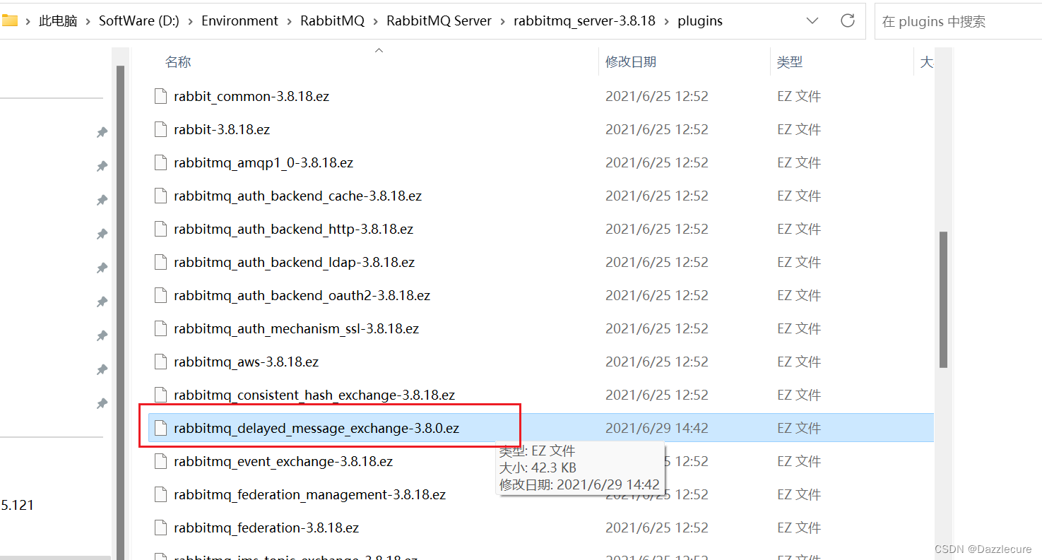1042x560 pixels.
Task: Click the plugins breadcrumb segment
Action: [700, 21]
